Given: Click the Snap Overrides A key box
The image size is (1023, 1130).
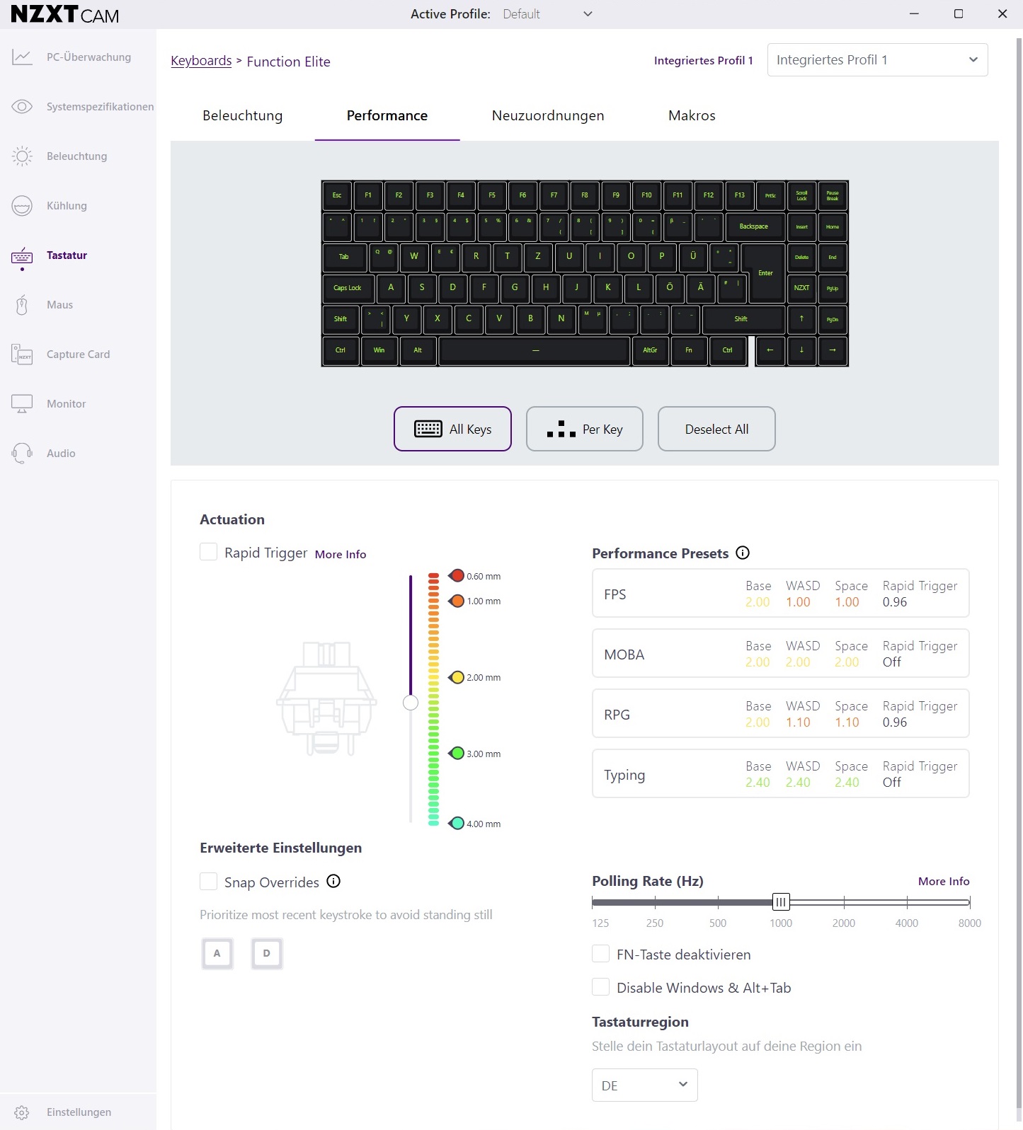Looking at the screenshot, I should click(x=217, y=954).
